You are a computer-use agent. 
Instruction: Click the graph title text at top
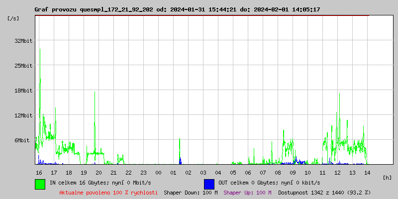(x=177, y=9)
